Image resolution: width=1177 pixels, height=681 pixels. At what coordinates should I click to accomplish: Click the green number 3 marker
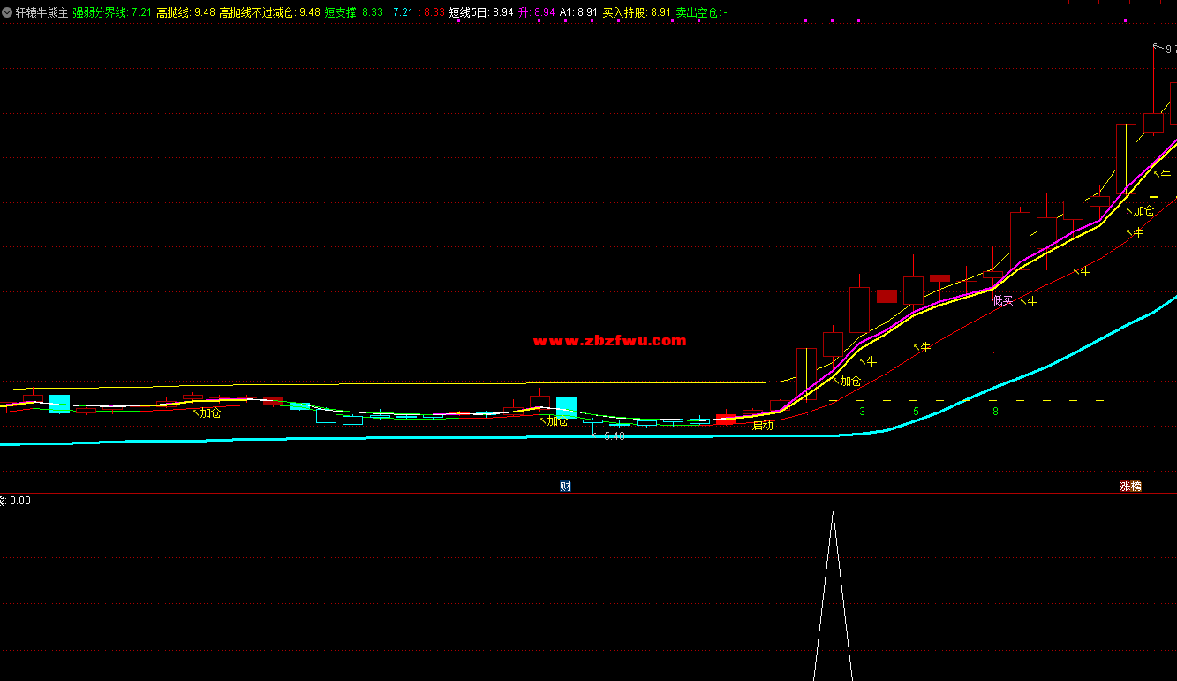(862, 412)
